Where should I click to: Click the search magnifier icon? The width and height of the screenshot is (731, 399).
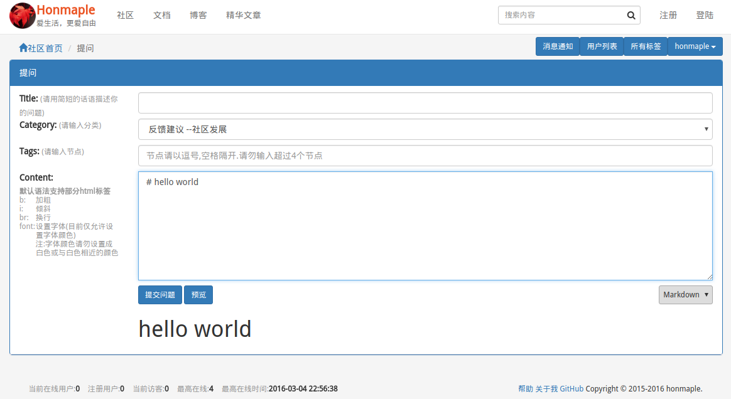(x=631, y=15)
